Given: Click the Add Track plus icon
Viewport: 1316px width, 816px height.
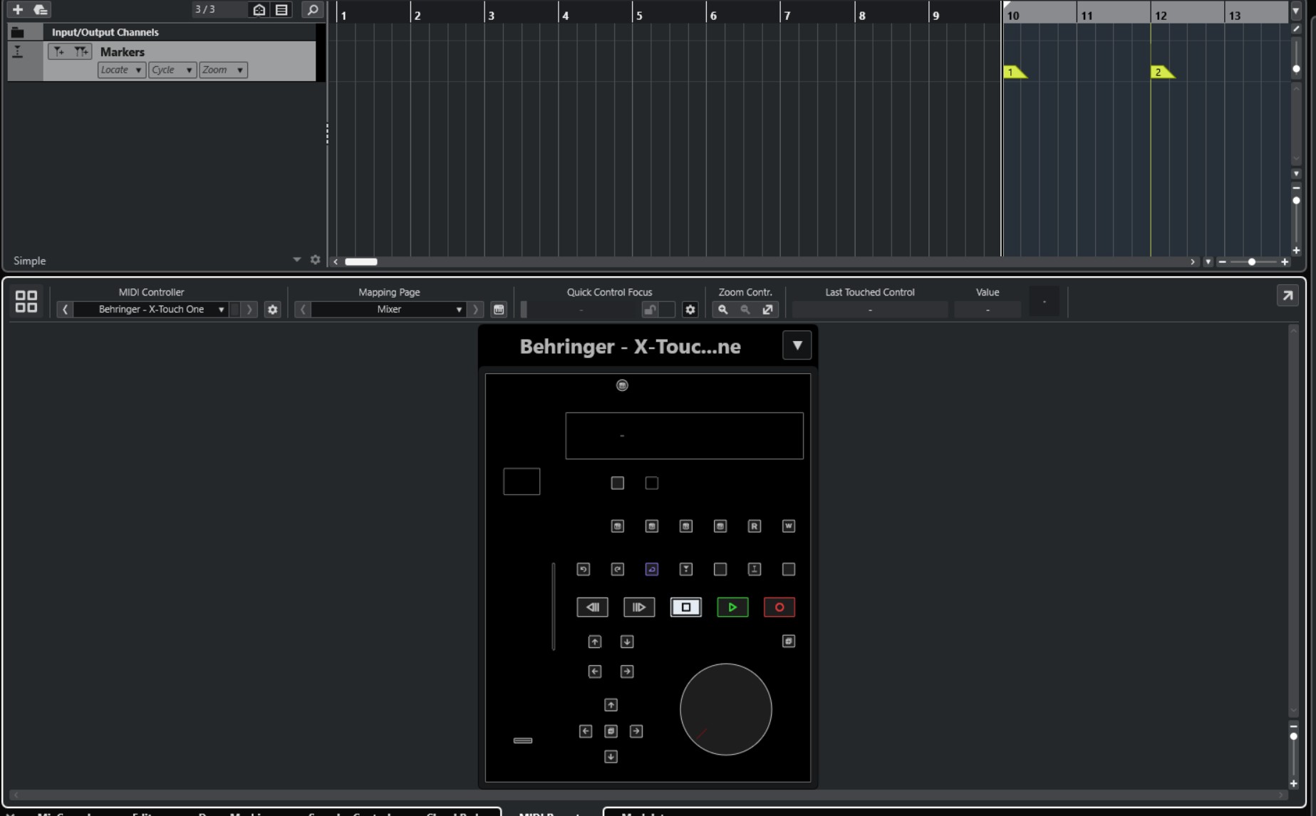Looking at the screenshot, I should [x=18, y=9].
